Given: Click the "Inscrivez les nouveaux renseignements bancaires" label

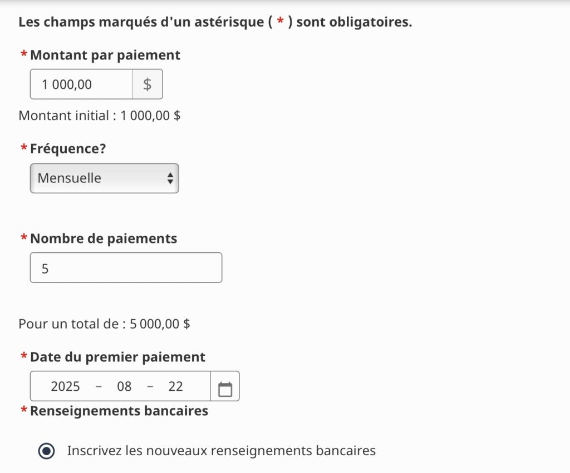Looking at the screenshot, I should point(221,451).
